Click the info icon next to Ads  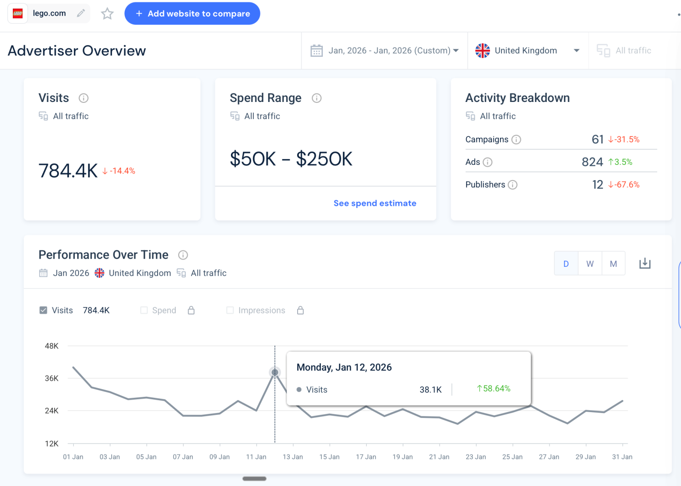[488, 162]
